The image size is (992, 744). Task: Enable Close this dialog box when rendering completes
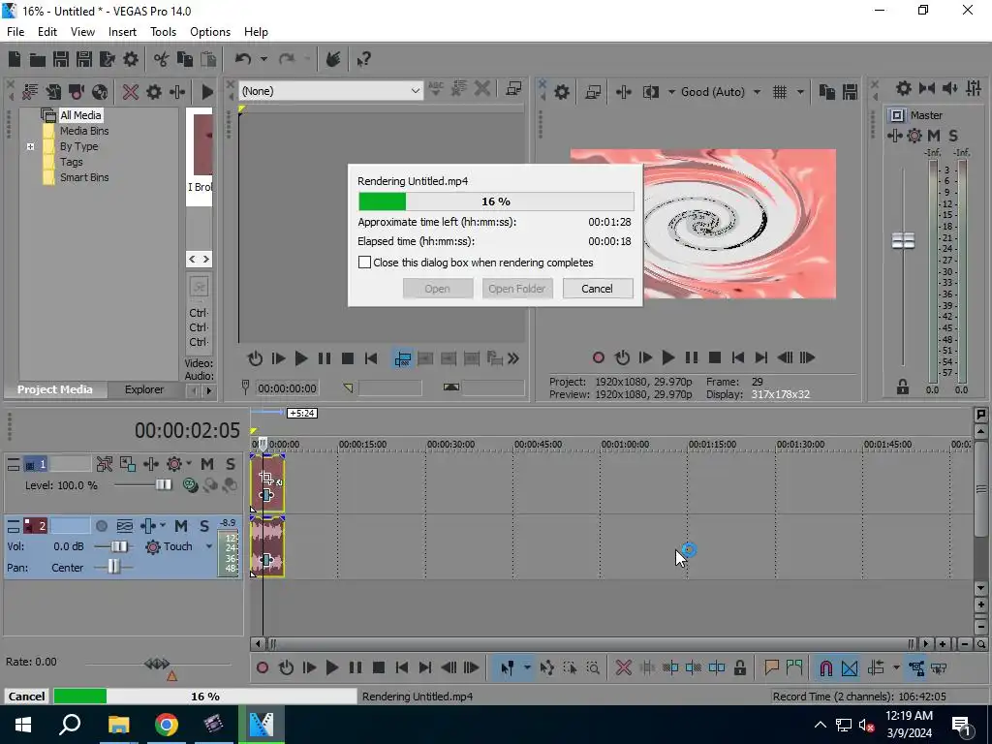pyautogui.click(x=364, y=262)
